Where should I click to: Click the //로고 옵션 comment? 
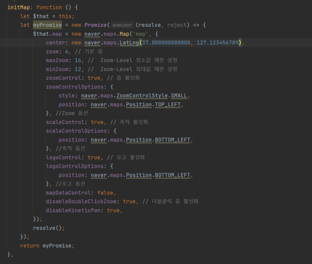click(70, 184)
